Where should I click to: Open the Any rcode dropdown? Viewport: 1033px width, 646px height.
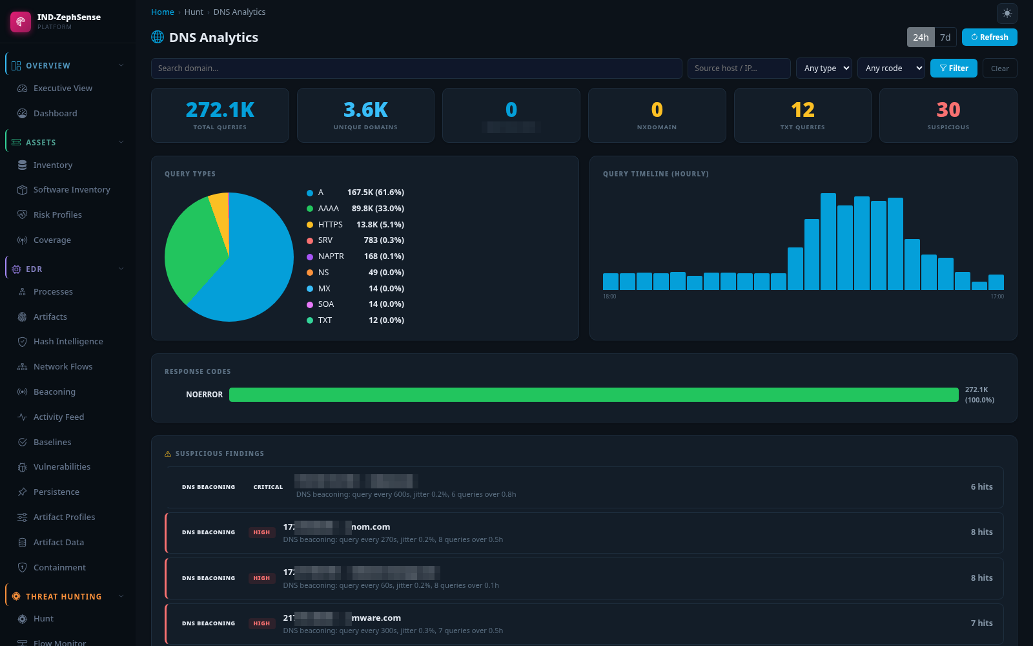coord(891,68)
